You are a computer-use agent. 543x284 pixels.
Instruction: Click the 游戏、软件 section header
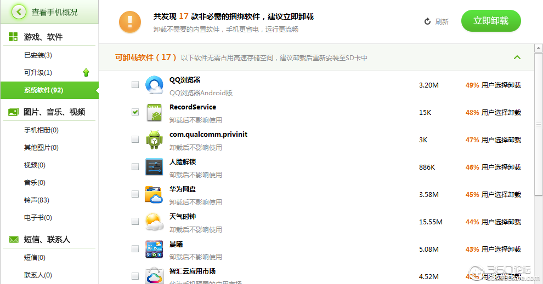(43, 37)
